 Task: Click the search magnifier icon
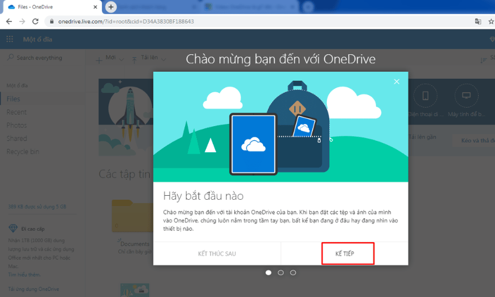click(x=10, y=57)
